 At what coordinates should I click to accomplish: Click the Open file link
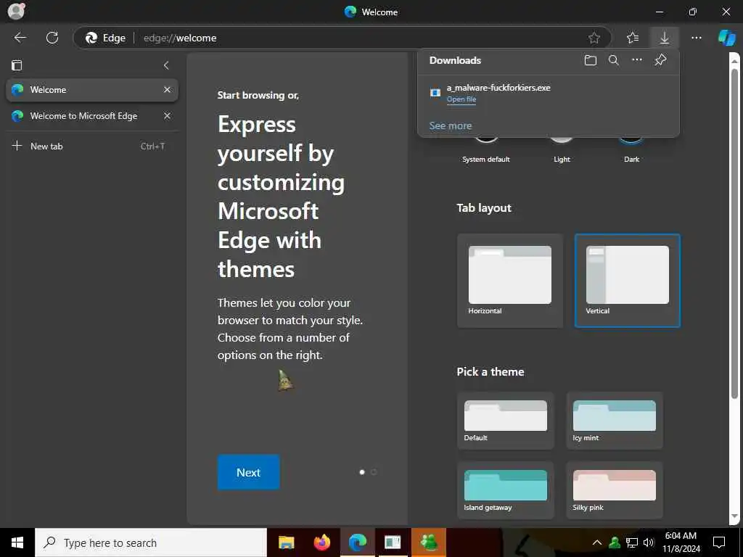coord(461,99)
